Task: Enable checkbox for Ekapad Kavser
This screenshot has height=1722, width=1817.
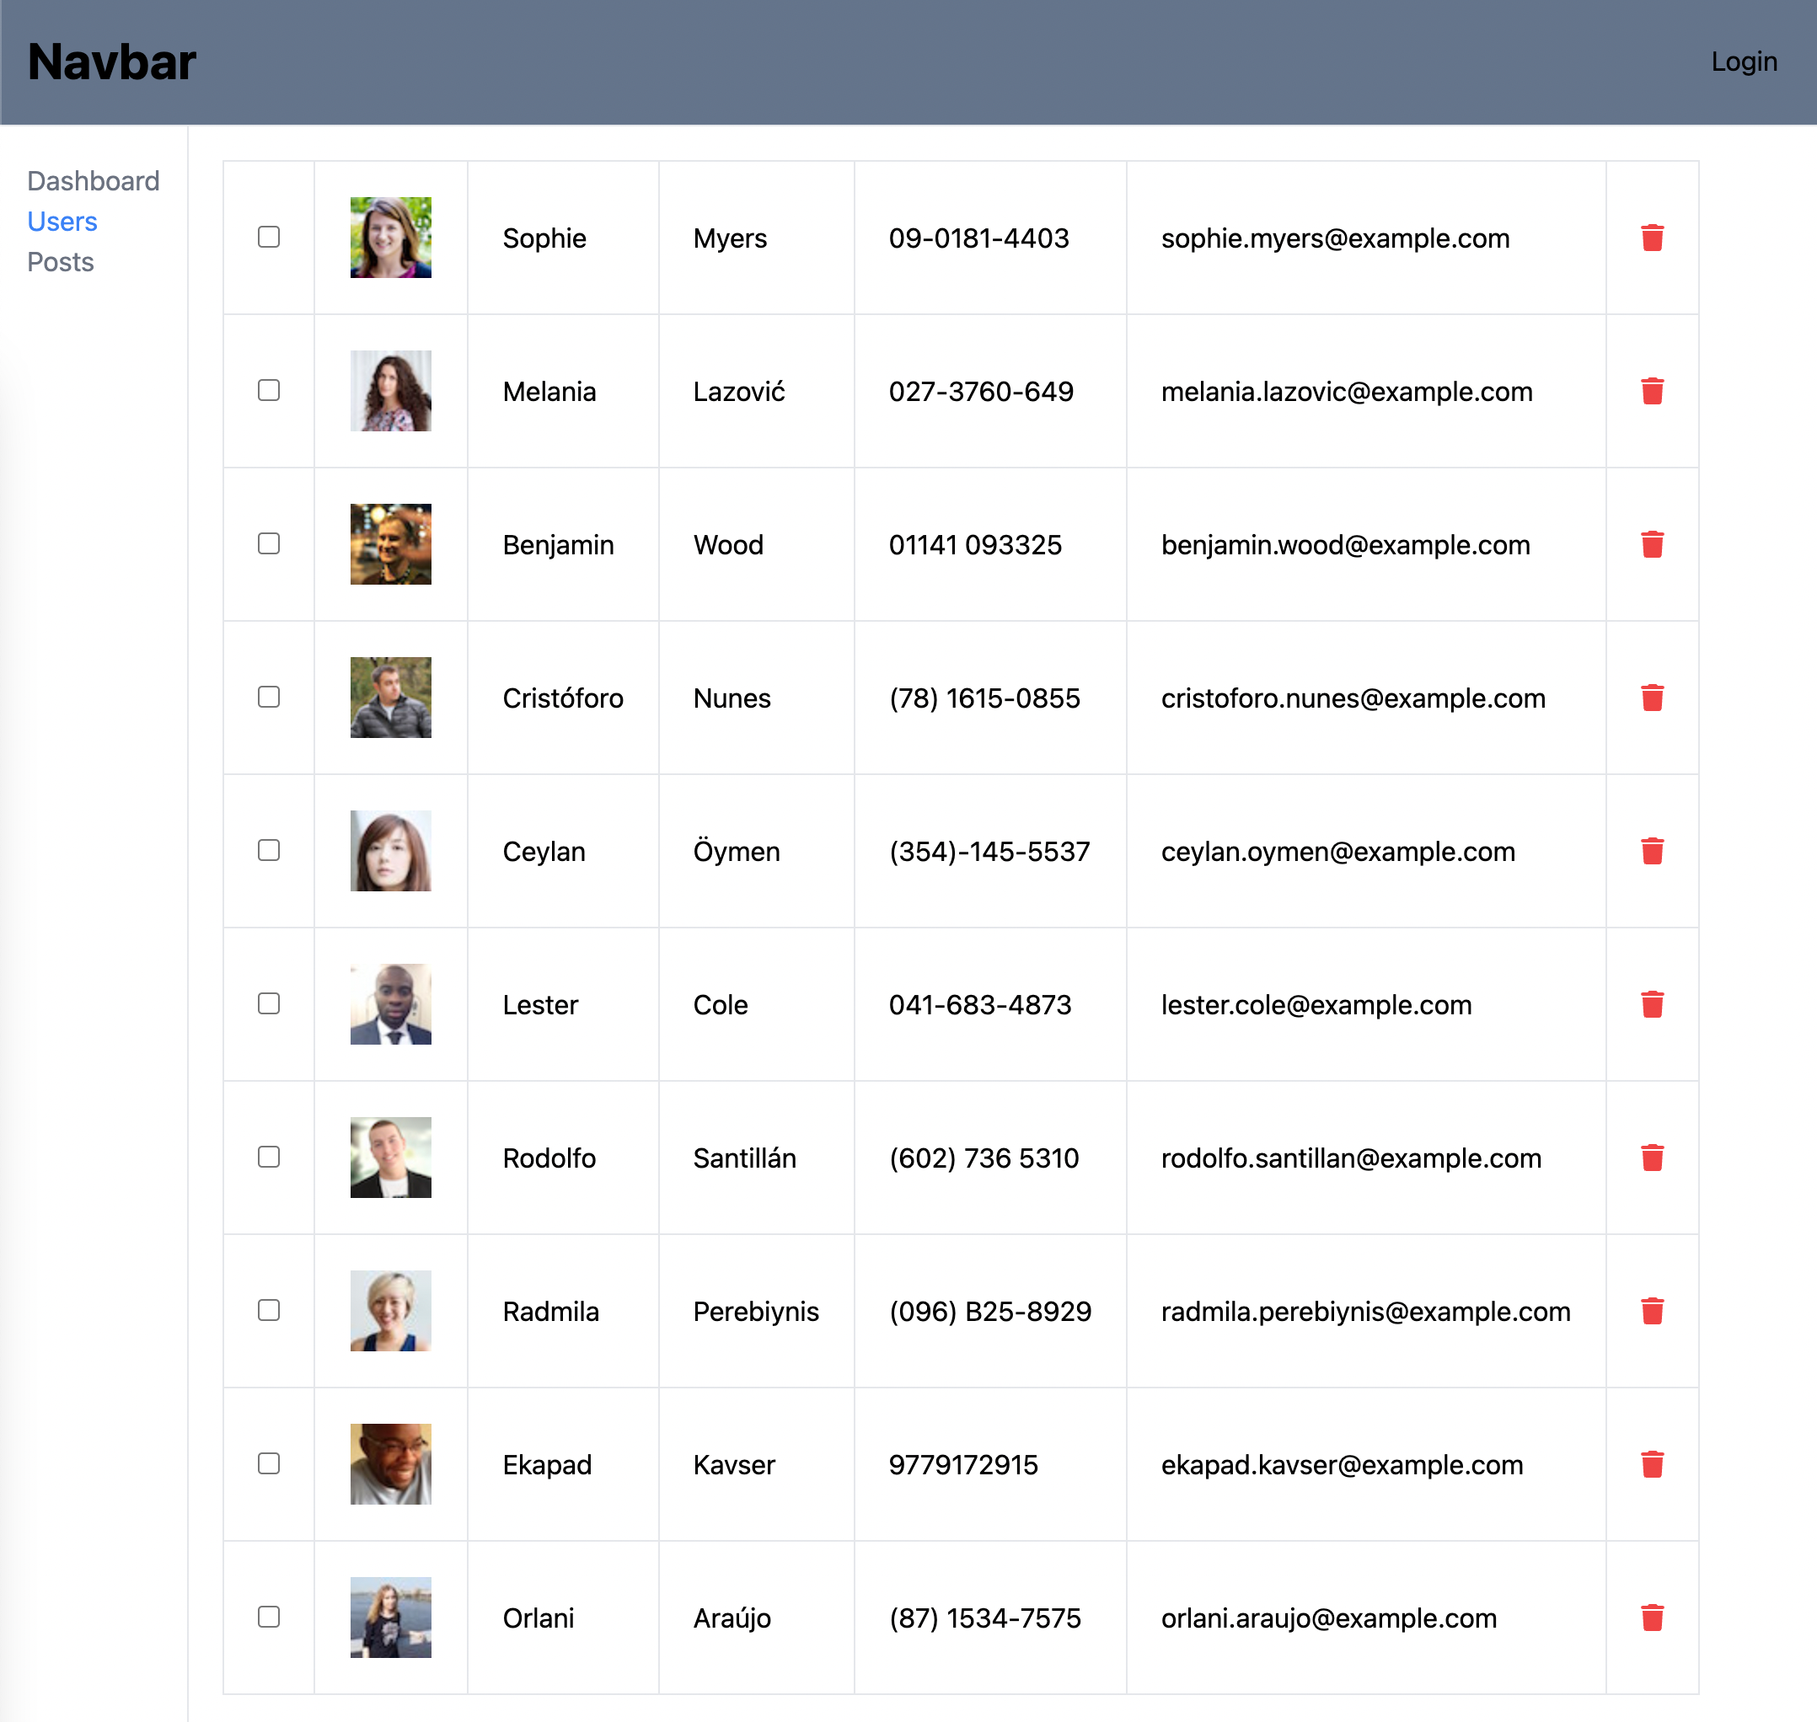Action: [268, 1463]
